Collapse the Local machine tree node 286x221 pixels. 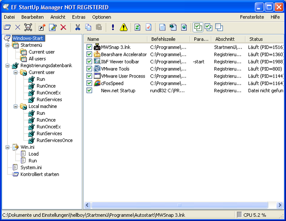point(16,106)
